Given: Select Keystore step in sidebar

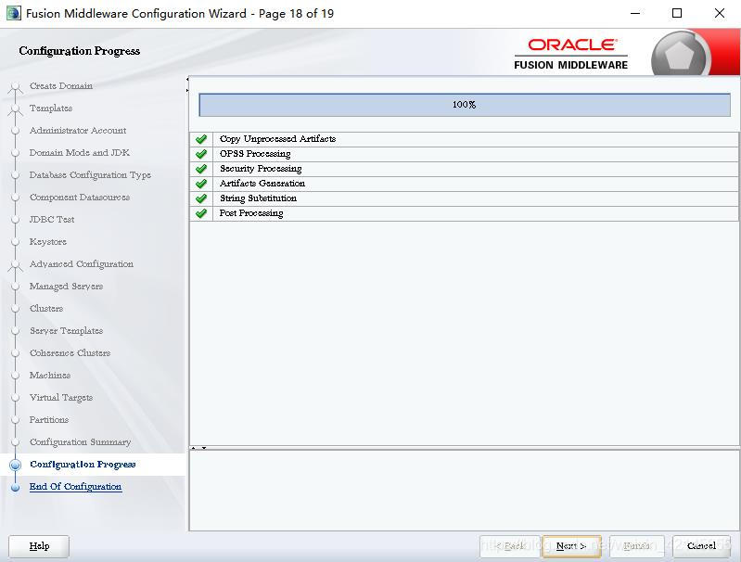Looking at the screenshot, I should (x=47, y=241).
